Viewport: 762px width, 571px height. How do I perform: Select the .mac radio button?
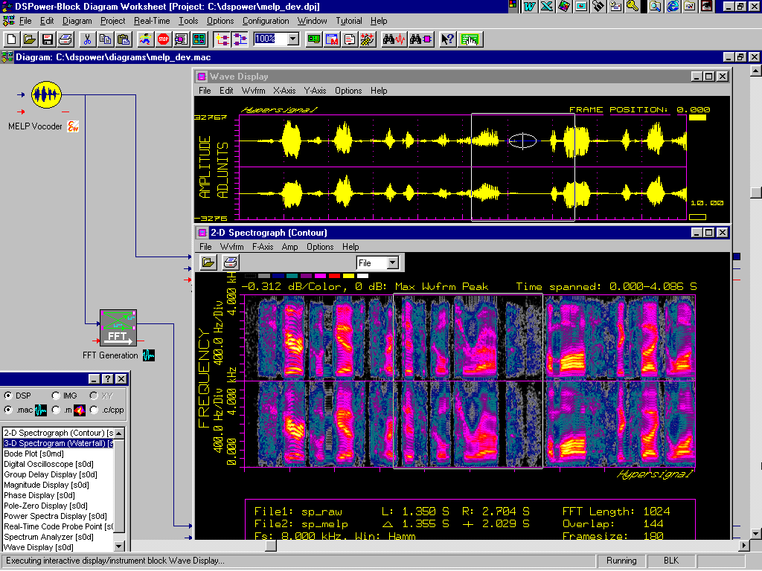pyautogui.click(x=8, y=410)
